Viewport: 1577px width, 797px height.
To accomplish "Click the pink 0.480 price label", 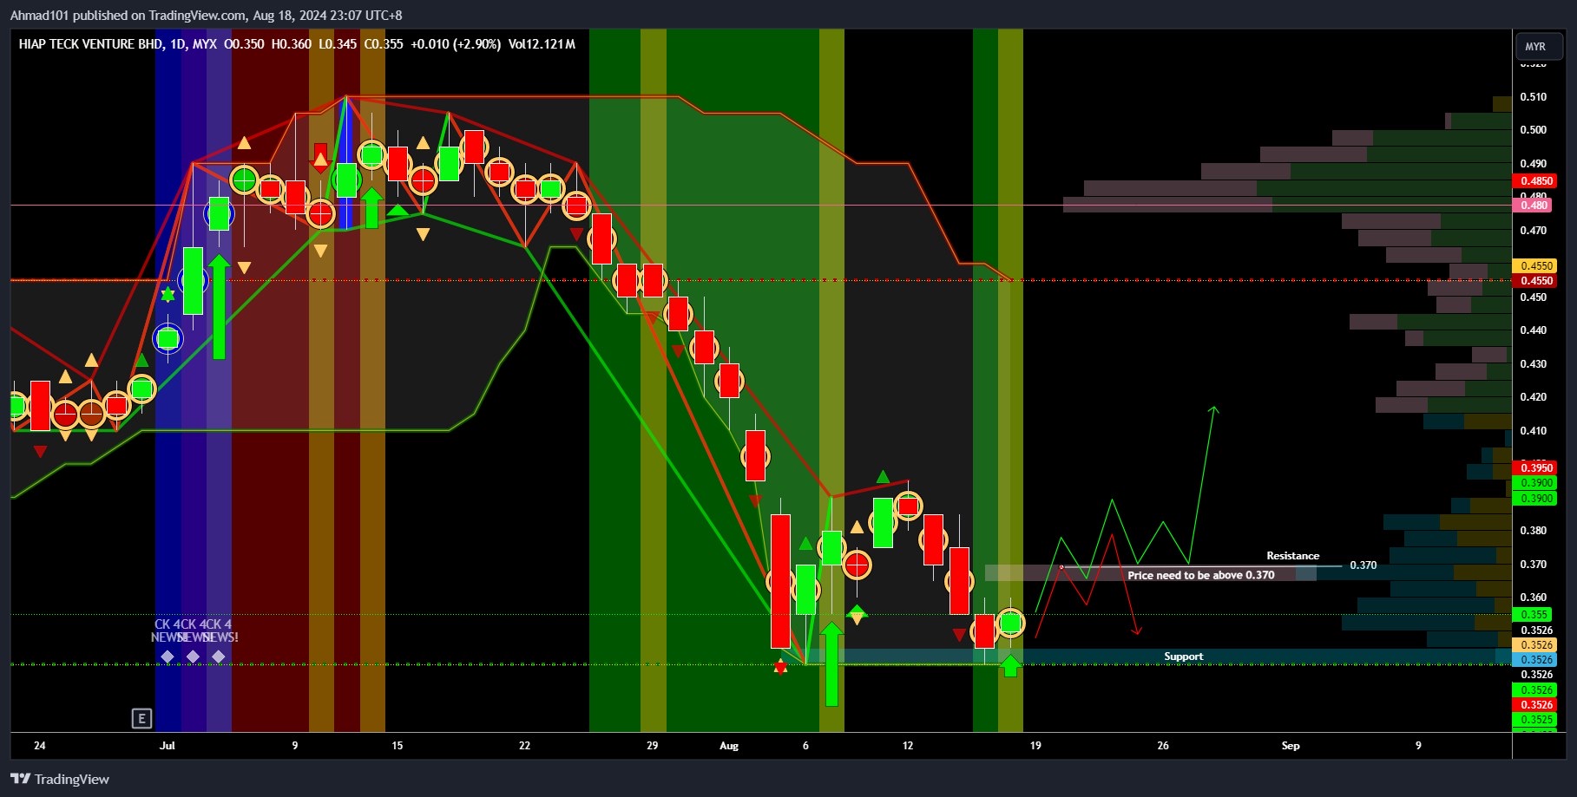I will pos(1534,206).
